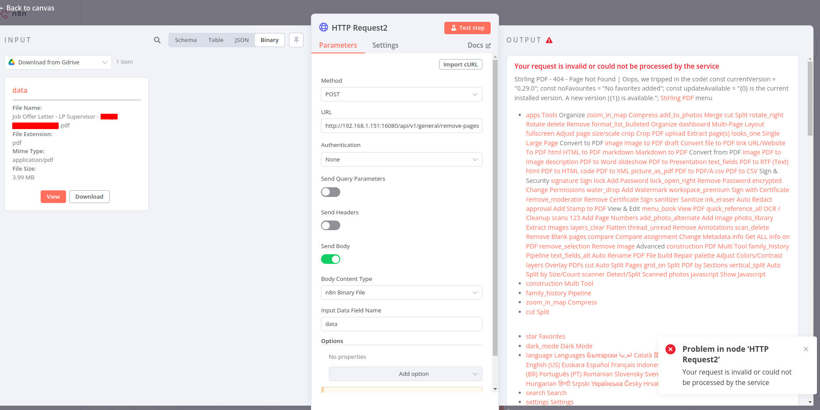Click the 'application/pdf' mime type value
The image size is (820, 410).
click(33, 160)
